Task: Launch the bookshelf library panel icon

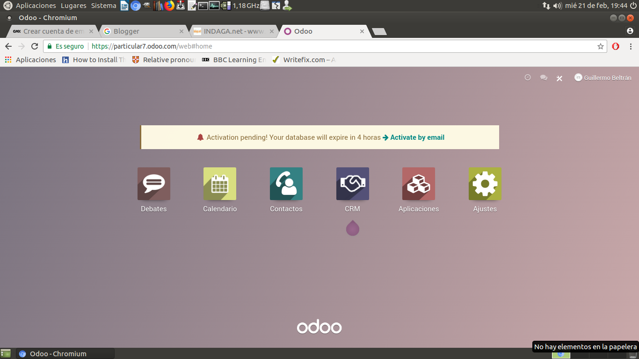Action: click(158, 6)
